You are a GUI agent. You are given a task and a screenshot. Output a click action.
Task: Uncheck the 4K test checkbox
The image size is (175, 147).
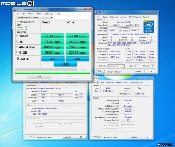(x=17, y=42)
